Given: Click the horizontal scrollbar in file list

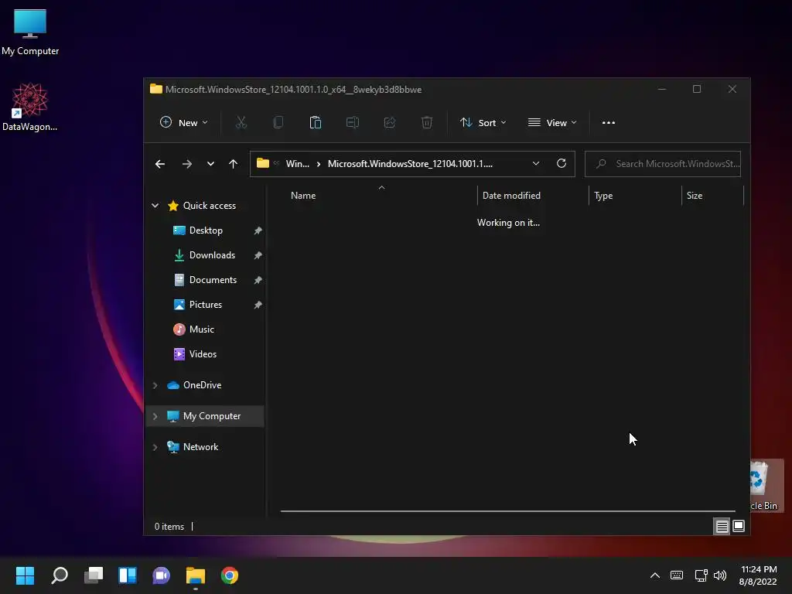Looking at the screenshot, I should point(507,511).
